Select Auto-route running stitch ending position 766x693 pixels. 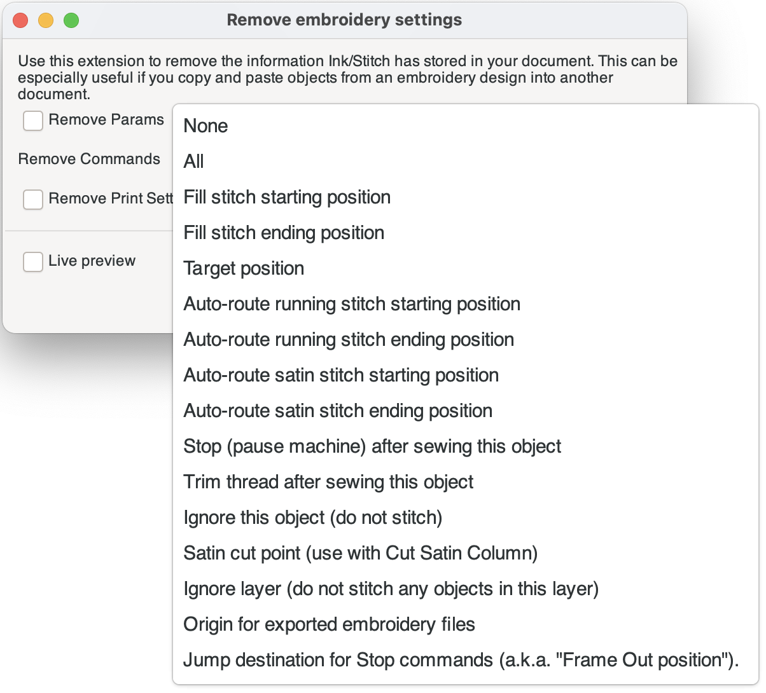click(466, 340)
